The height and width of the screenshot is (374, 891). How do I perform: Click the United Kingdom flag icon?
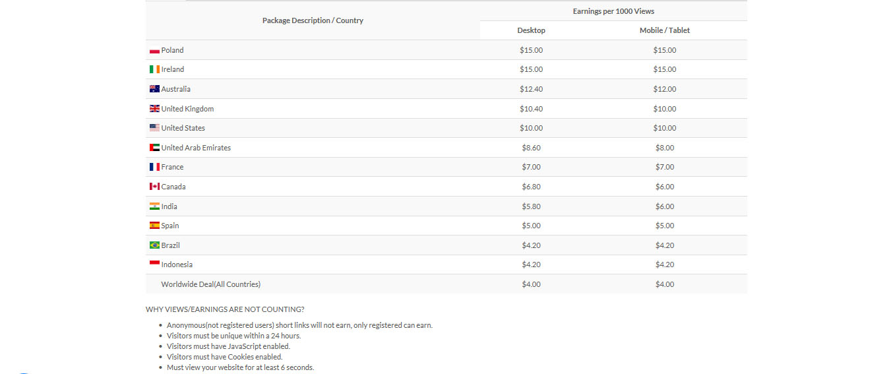click(154, 109)
